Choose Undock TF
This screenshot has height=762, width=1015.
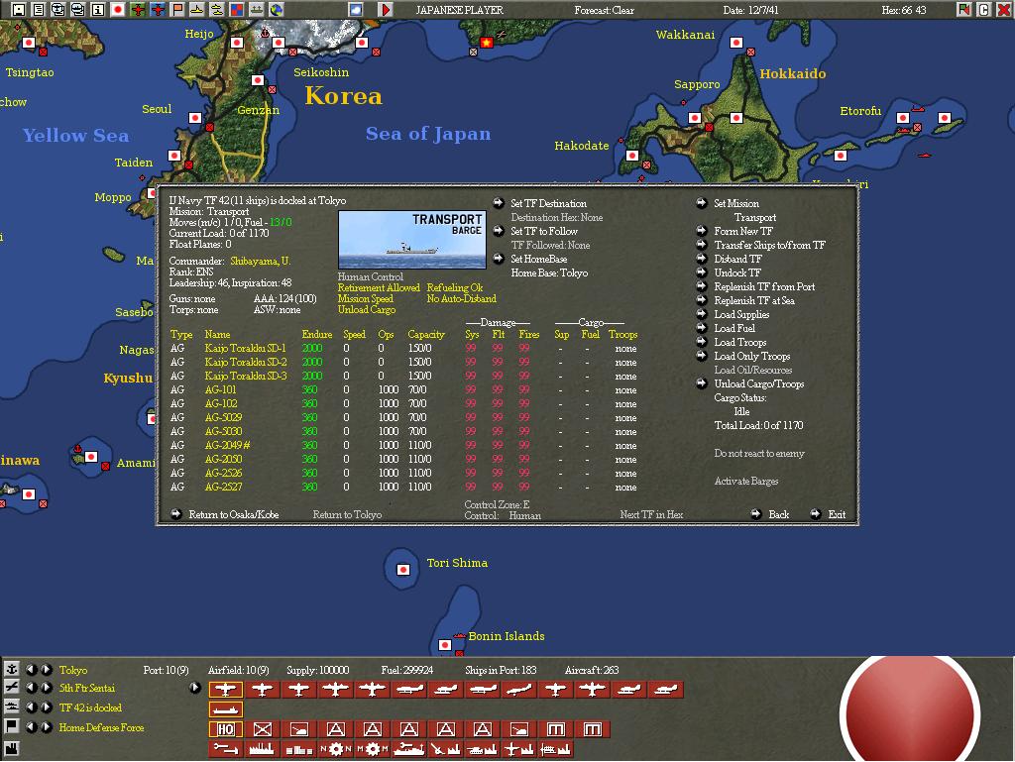[x=737, y=272]
